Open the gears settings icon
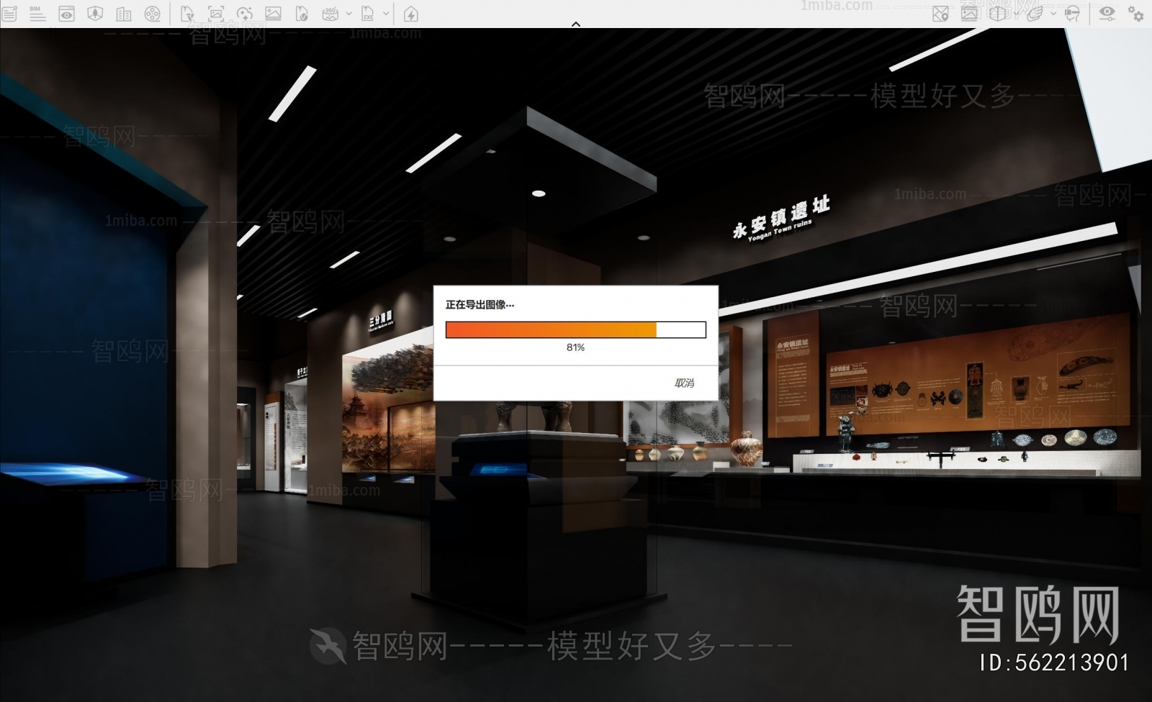The width and height of the screenshot is (1152, 702). 1136,14
